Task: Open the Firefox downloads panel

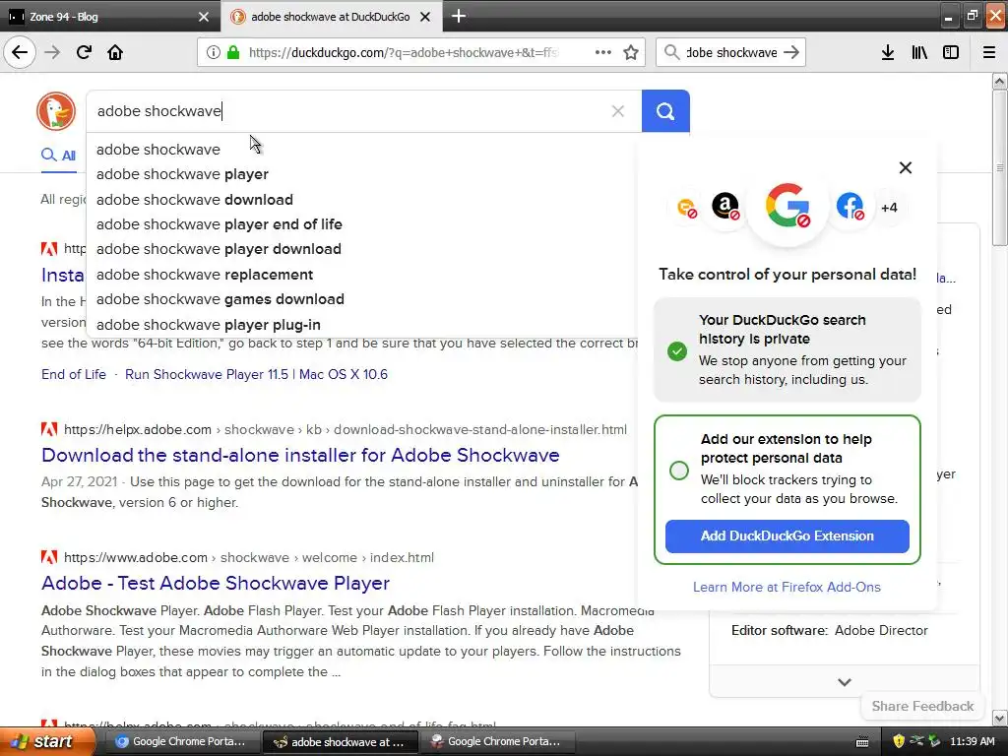Action: 888,53
